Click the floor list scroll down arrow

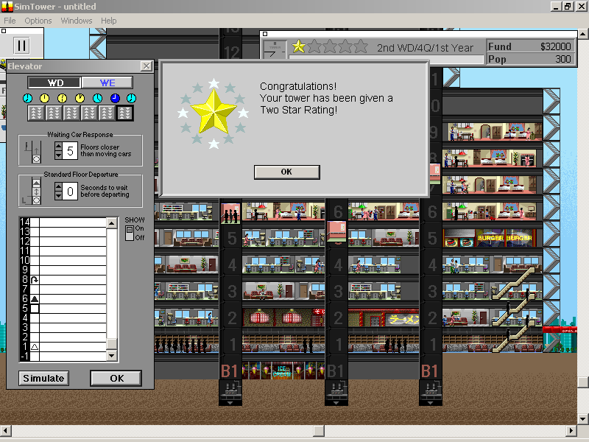112,355
